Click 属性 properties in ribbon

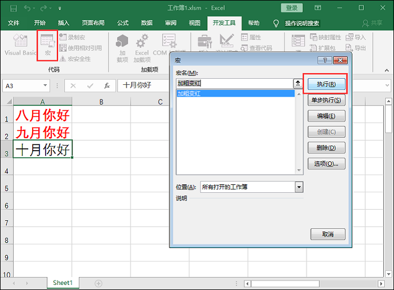251,38
